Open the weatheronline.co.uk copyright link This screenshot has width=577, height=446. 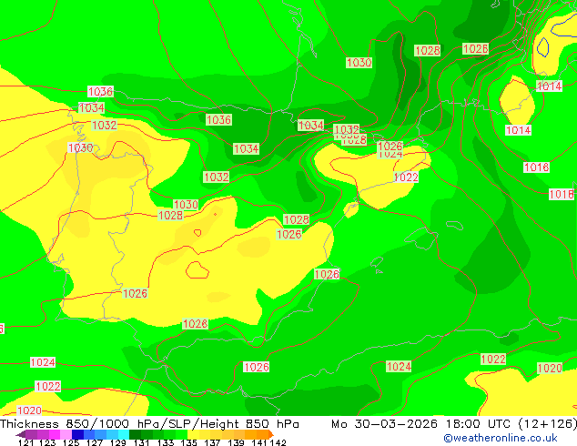501,438
